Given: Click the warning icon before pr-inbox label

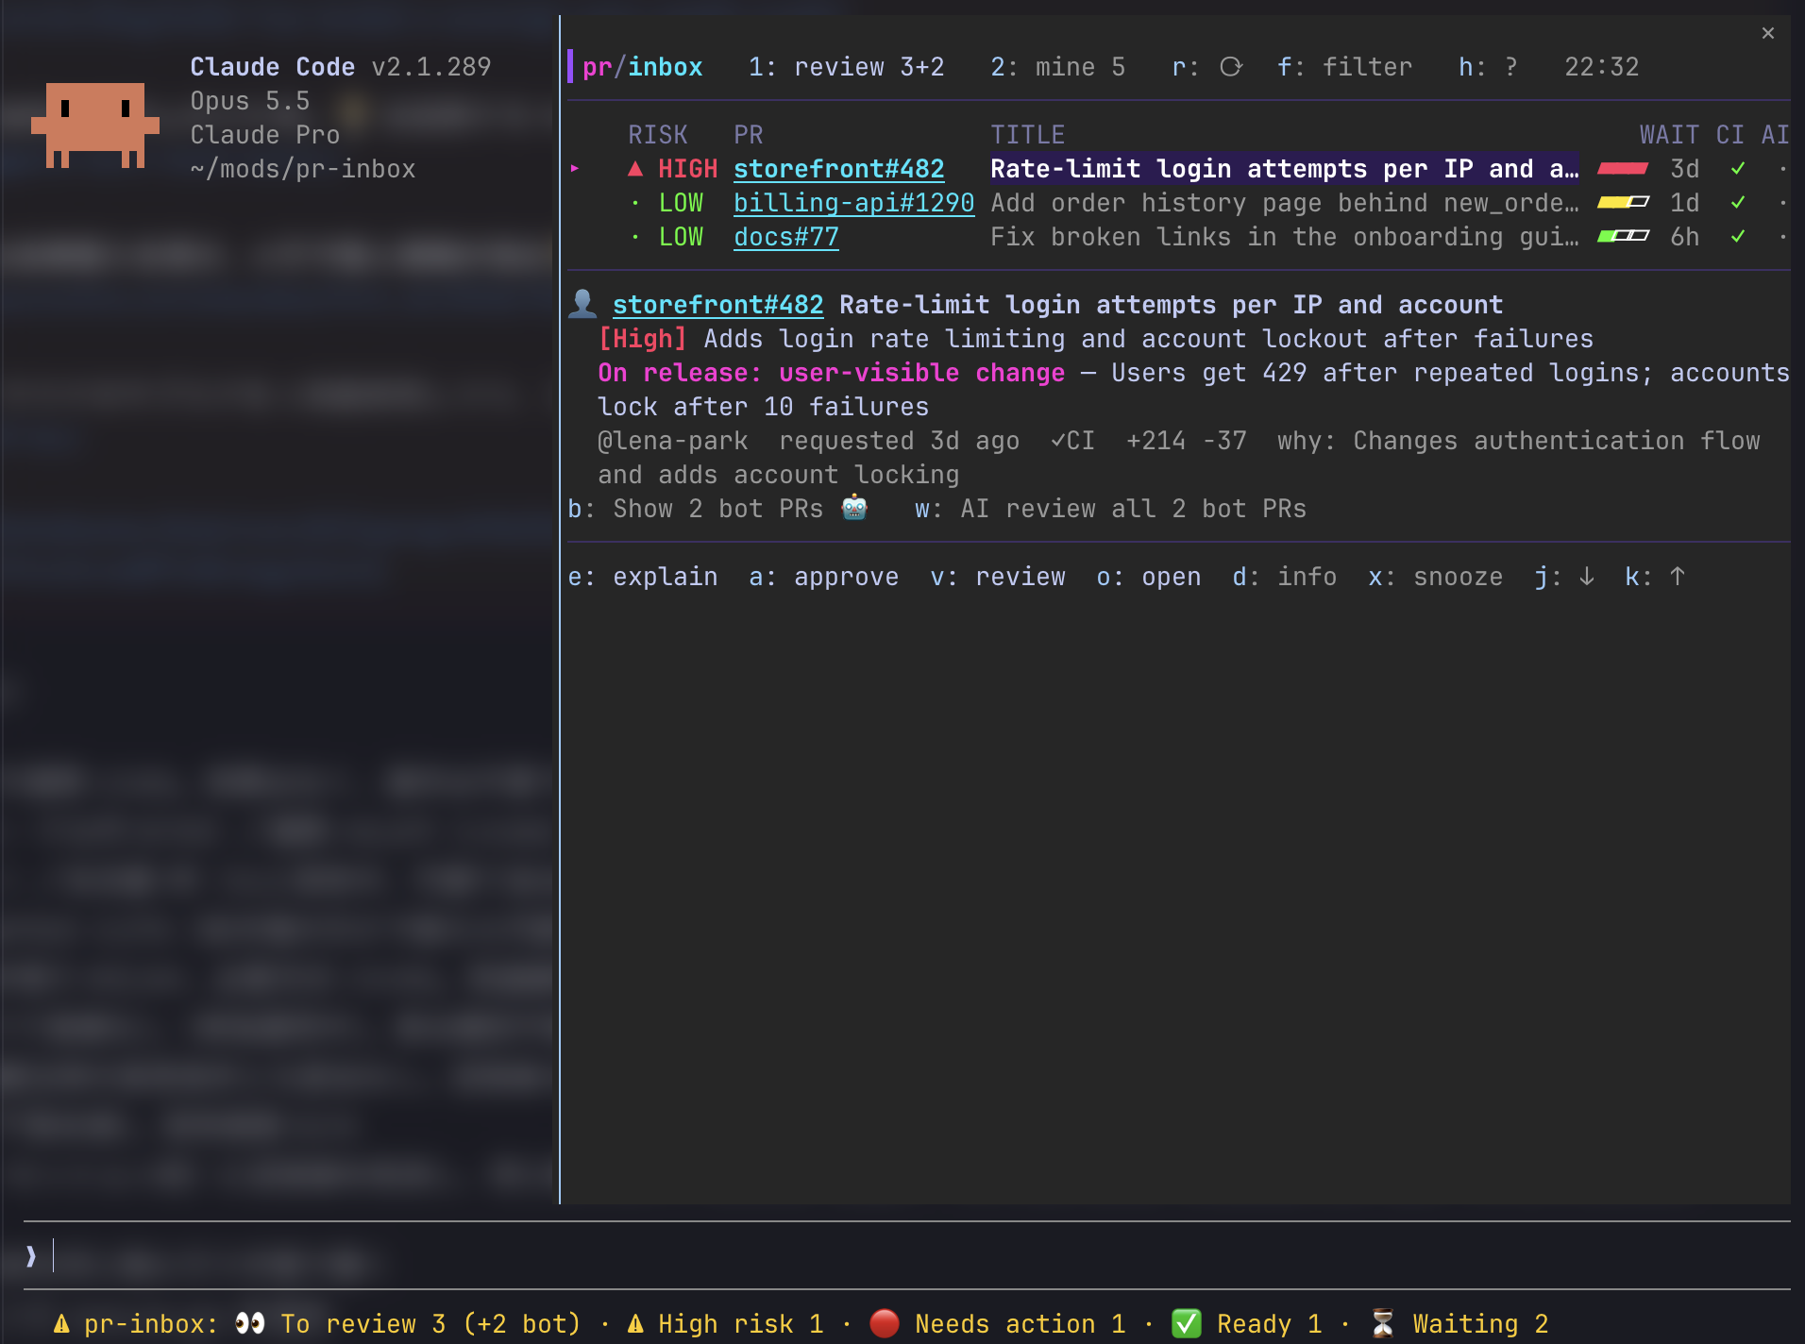Looking at the screenshot, I should pos(61,1323).
